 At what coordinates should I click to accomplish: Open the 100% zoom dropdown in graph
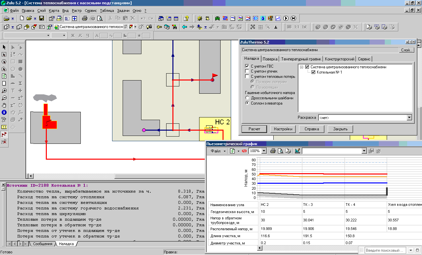(x=264, y=151)
